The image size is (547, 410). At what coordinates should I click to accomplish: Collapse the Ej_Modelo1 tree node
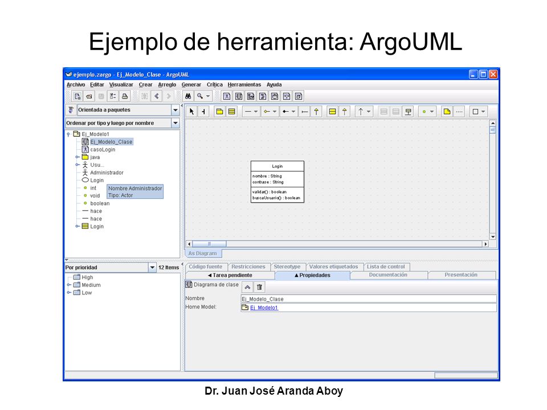tap(68, 134)
